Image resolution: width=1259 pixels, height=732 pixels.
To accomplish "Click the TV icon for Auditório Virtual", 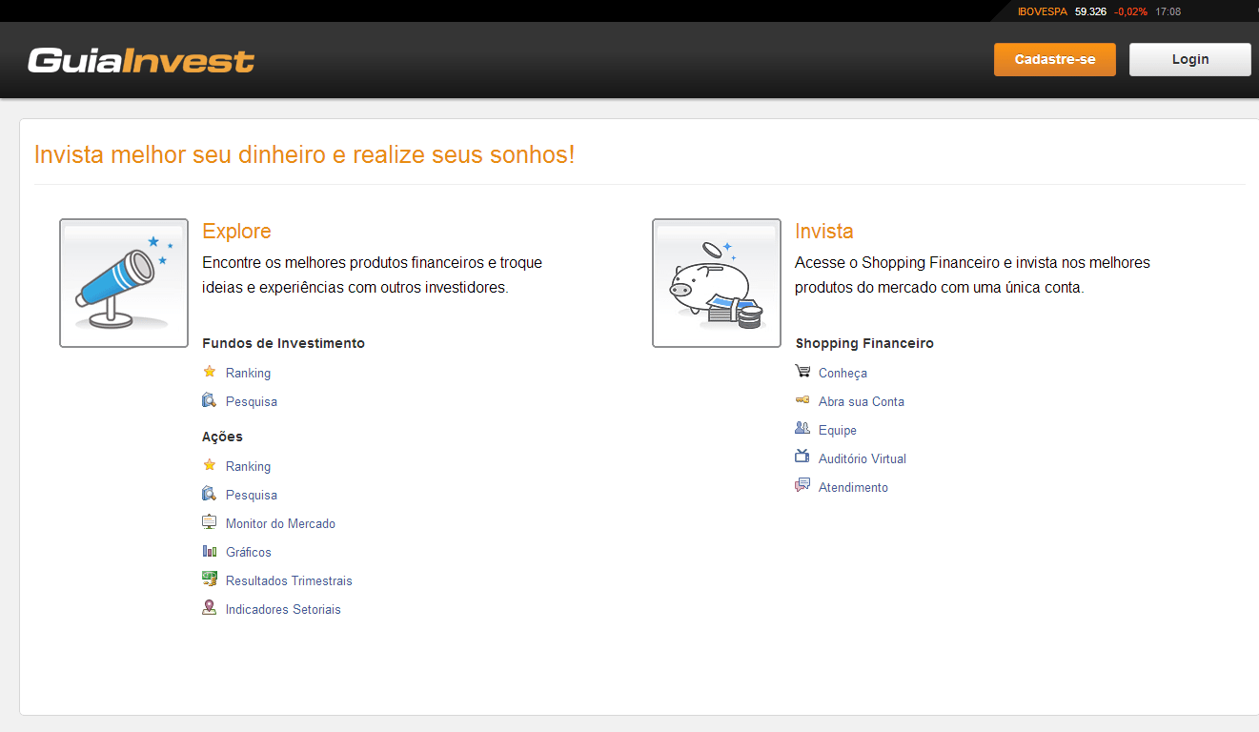I will [x=802, y=457].
